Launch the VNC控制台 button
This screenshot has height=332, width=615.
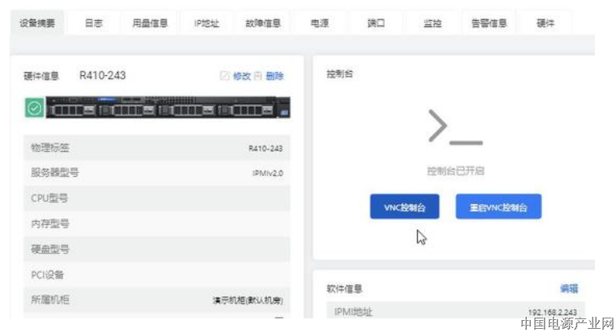tap(404, 207)
